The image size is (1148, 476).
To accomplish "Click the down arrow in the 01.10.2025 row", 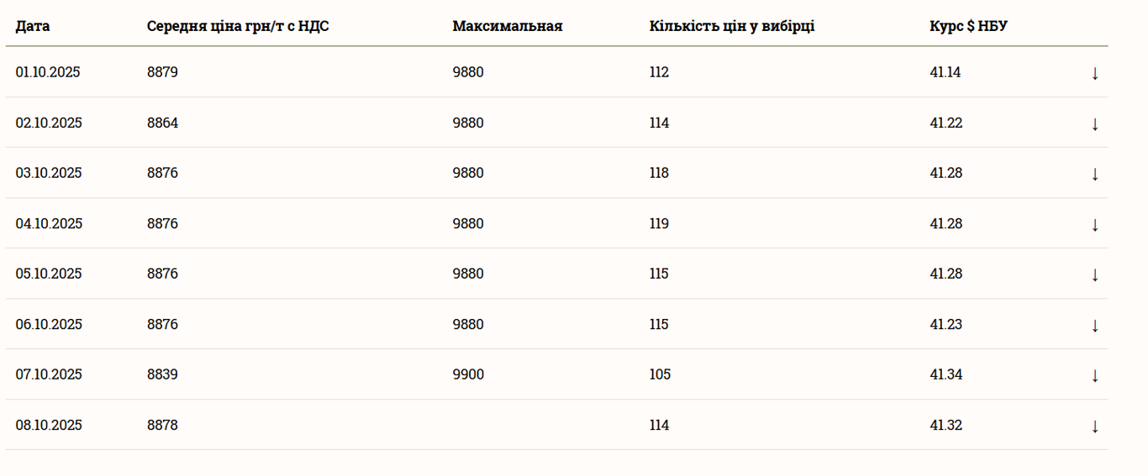I will (x=1094, y=73).
